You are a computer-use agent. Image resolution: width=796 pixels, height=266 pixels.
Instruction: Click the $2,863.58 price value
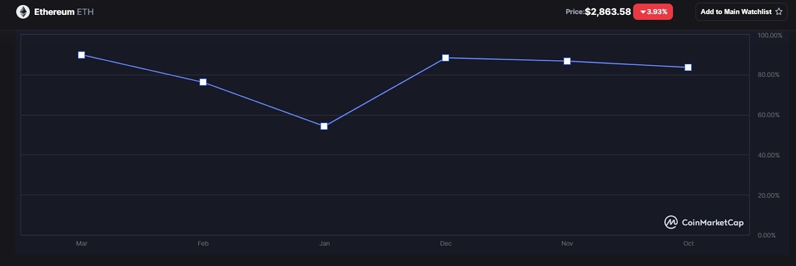pos(607,11)
